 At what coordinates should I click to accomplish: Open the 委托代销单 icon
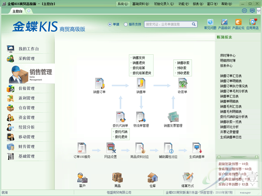[x=121, y=117]
